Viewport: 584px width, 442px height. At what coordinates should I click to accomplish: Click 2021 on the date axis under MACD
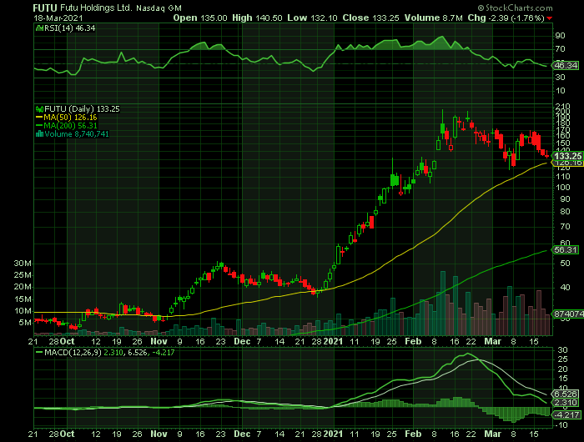coord(333,434)
